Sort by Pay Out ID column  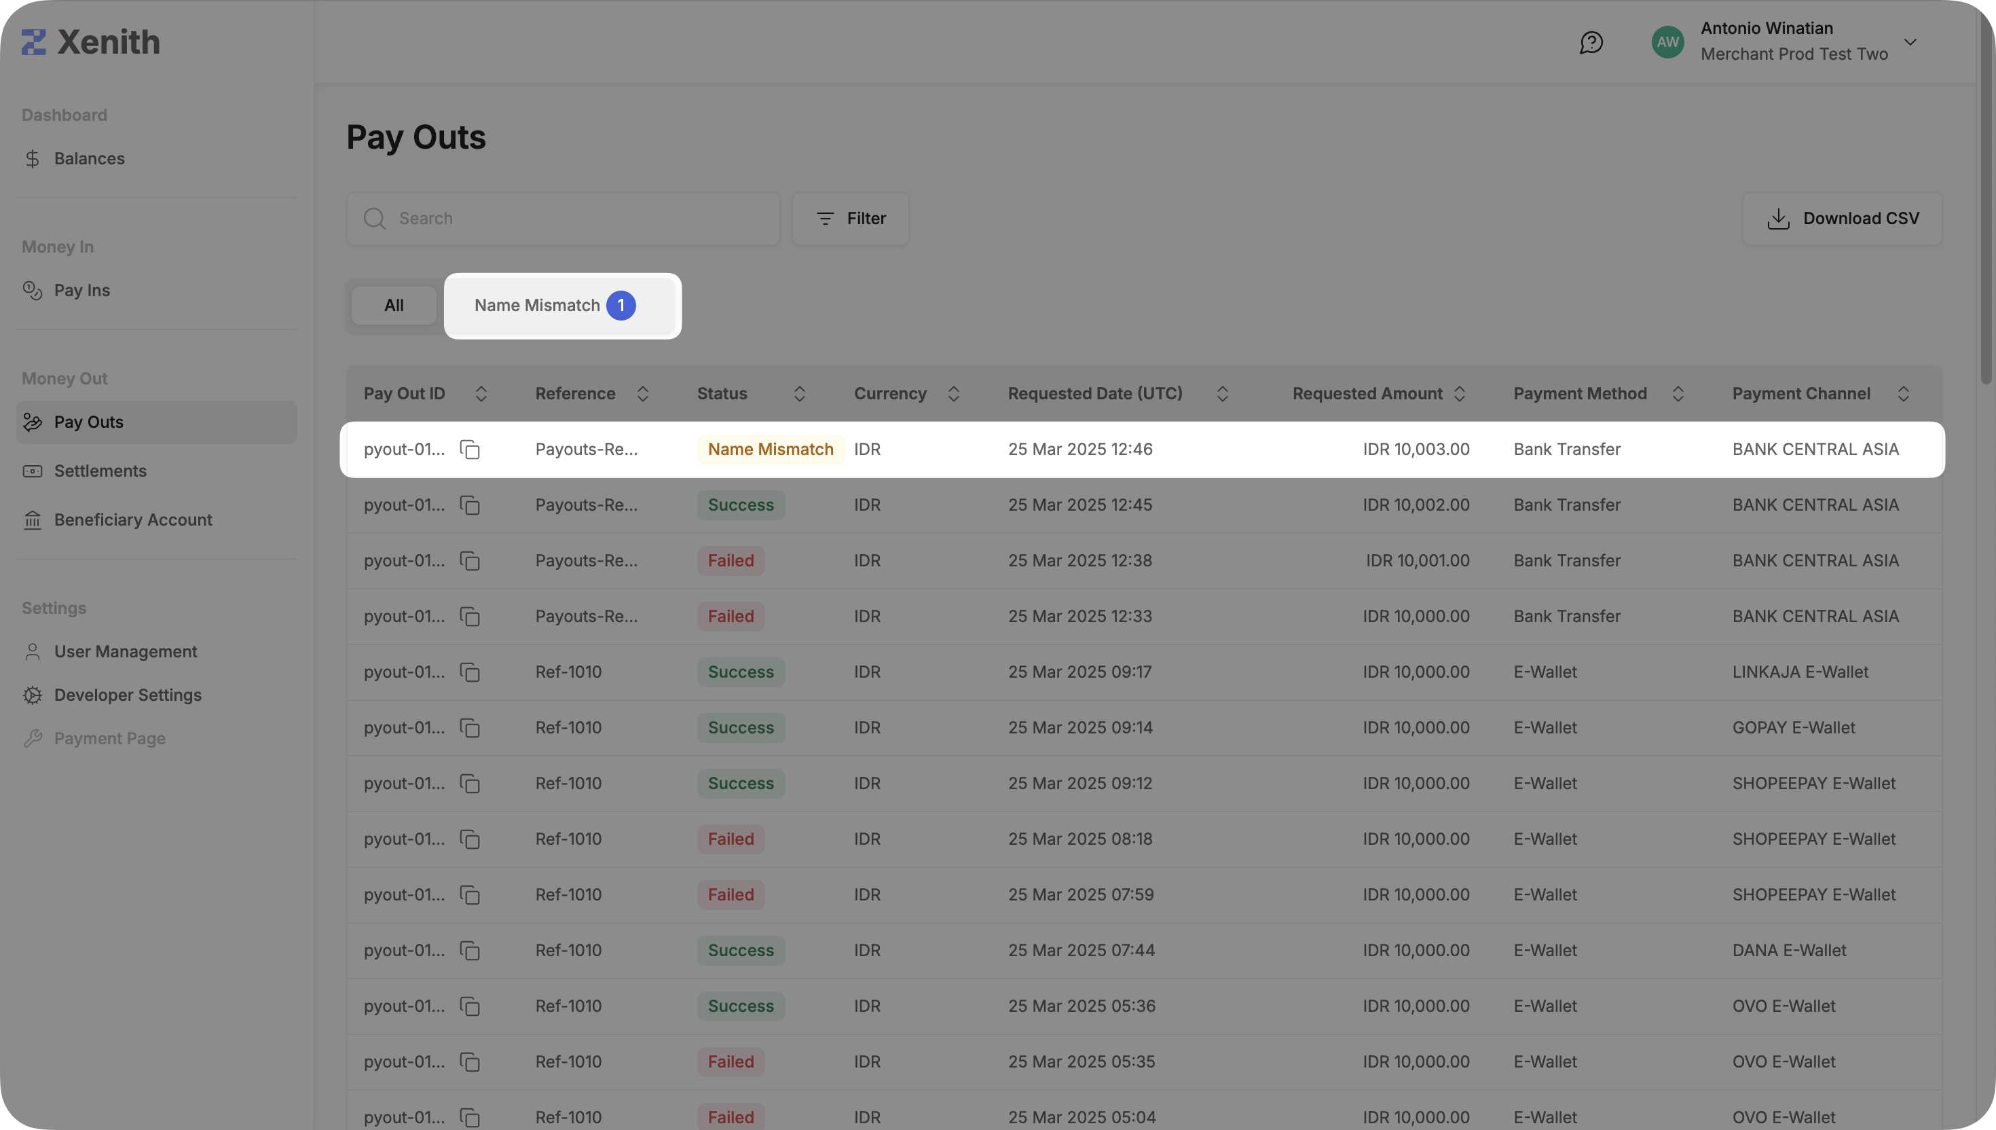481,393
